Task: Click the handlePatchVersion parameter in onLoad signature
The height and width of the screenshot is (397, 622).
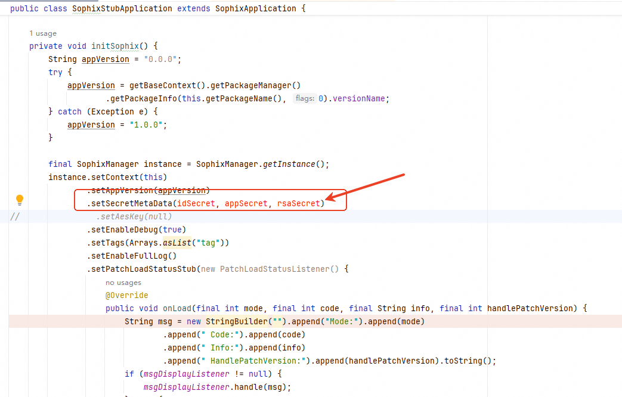Action: (530, 309)
